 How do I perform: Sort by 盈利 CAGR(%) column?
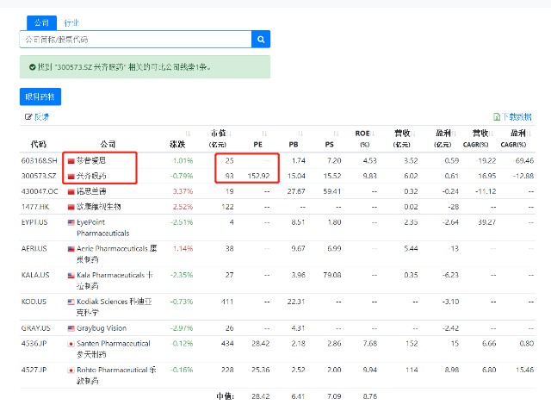(x=529, y=134)
